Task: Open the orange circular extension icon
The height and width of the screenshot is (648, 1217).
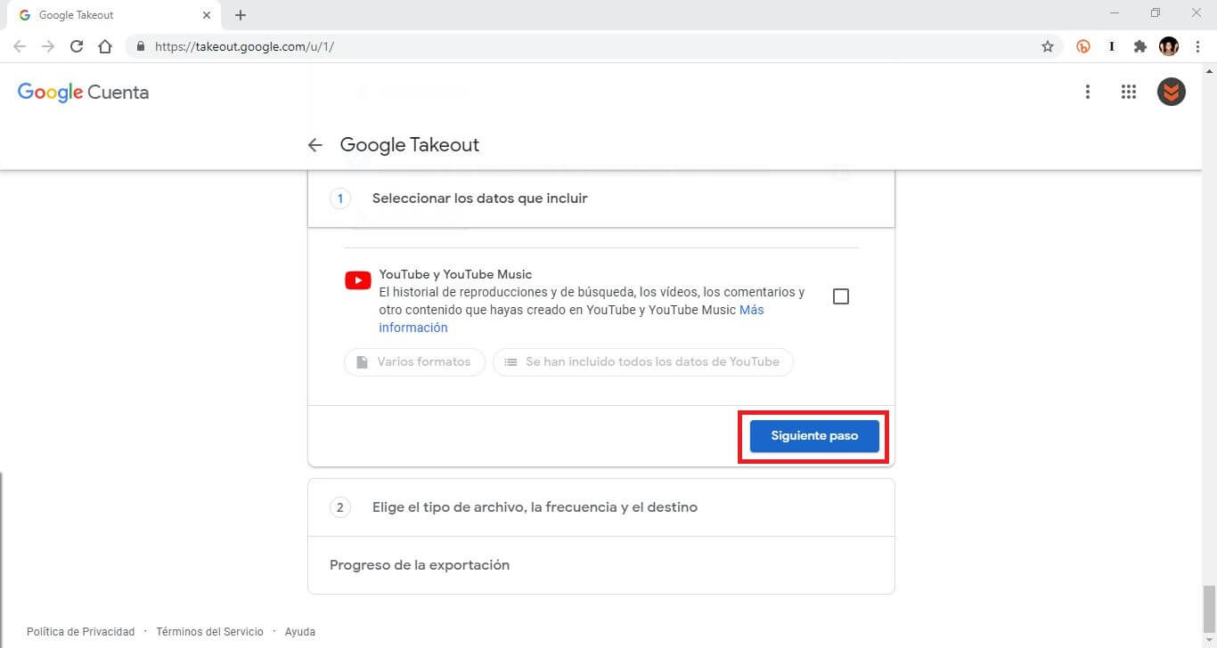Action: coord(1083,46)
